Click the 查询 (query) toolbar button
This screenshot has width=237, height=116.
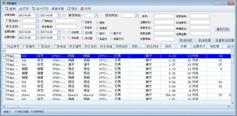[10, 9]
